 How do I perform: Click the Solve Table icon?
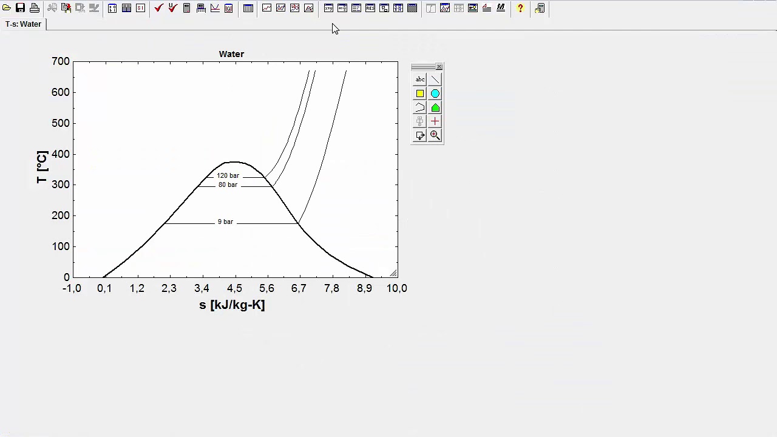tap(201, 8)
